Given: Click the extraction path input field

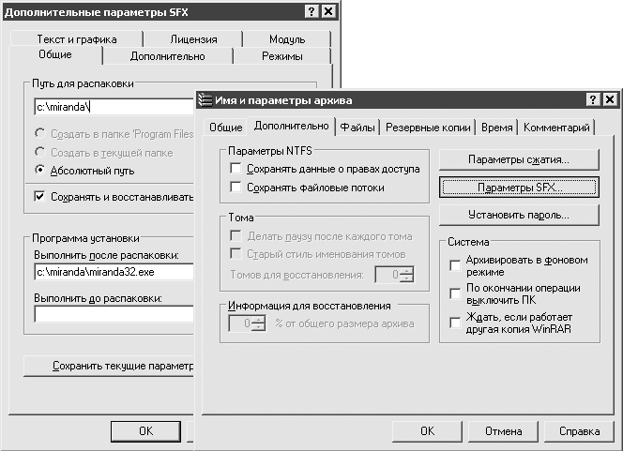Looking at the screenshot, I should coord(113,107).
